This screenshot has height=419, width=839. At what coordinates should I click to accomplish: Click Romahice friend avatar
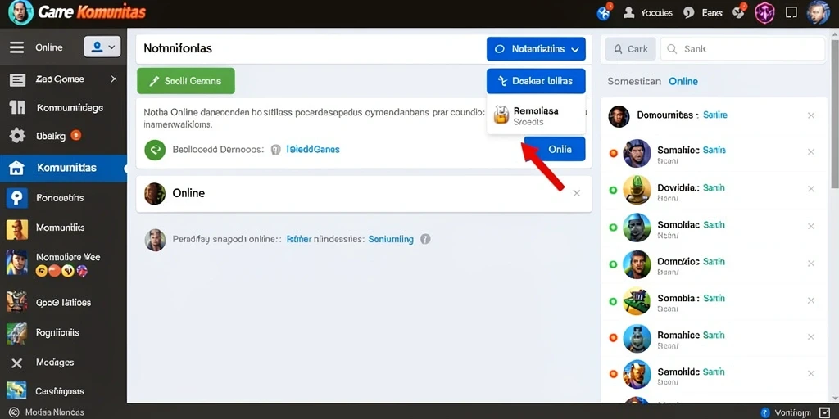pos(637,338)
